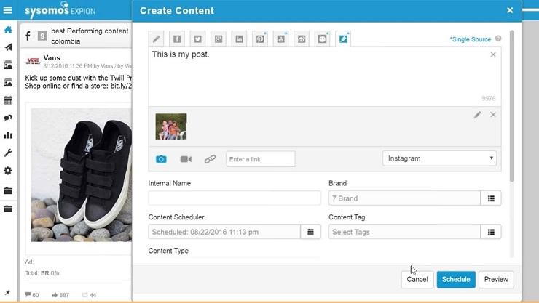Viewport: 539px width, 303px height.
Task: Open the hamburger menu in the header
Action: [x=7, y=9]
